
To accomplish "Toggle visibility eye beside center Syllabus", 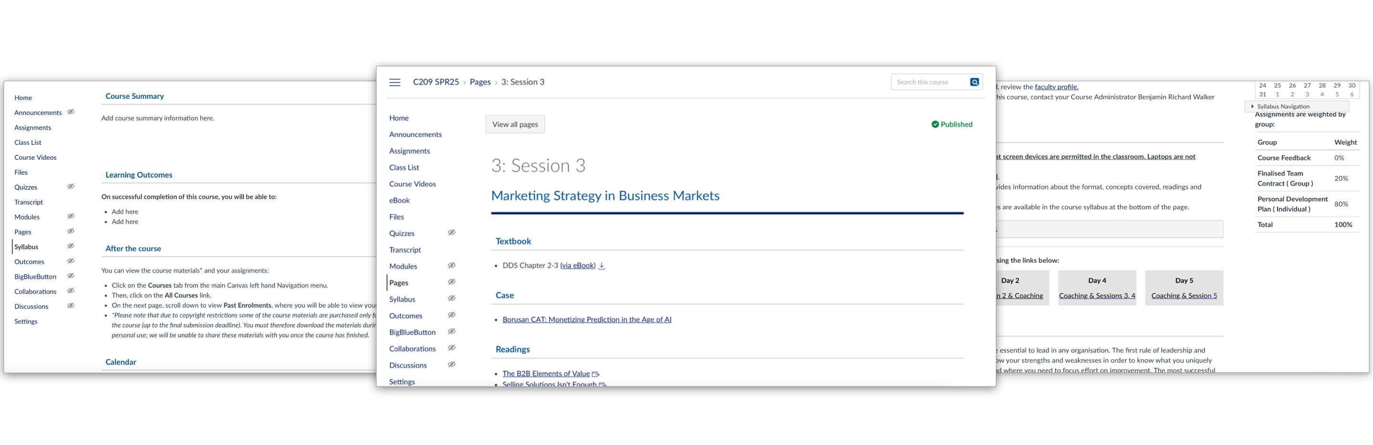I will coord(451,298).
